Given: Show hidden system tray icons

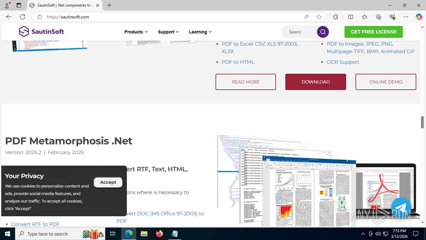Looking at the screenshot, I should [x=363, y=234].
